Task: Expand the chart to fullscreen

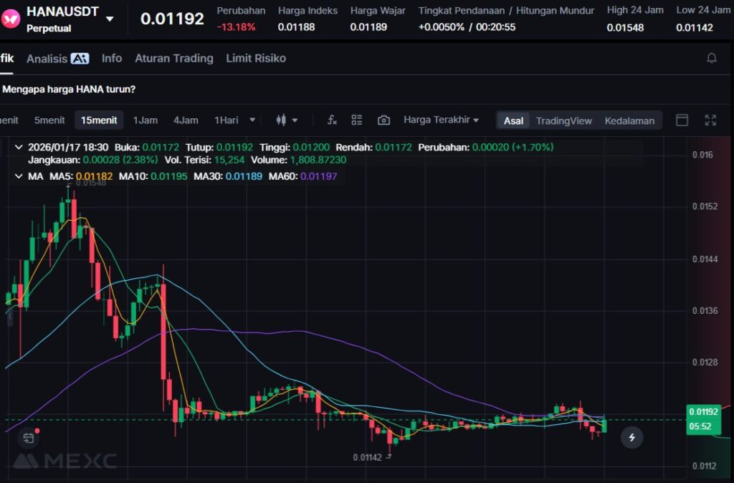Action: coord(710,120)
